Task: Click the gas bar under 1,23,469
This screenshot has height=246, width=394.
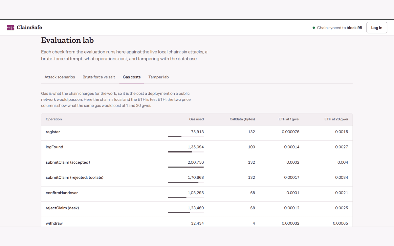Action: pos(186,213)
